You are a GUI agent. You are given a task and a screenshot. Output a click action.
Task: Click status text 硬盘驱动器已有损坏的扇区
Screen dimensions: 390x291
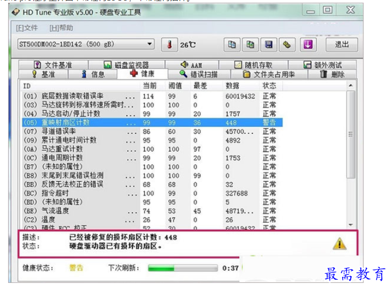(115, 246)
